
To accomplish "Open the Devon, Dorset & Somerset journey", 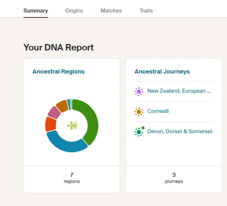I will click(x=180, y=132).
